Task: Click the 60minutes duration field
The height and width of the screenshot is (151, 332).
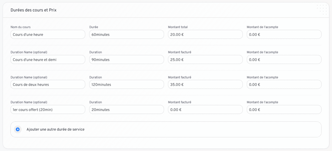Action: point(126,34)
